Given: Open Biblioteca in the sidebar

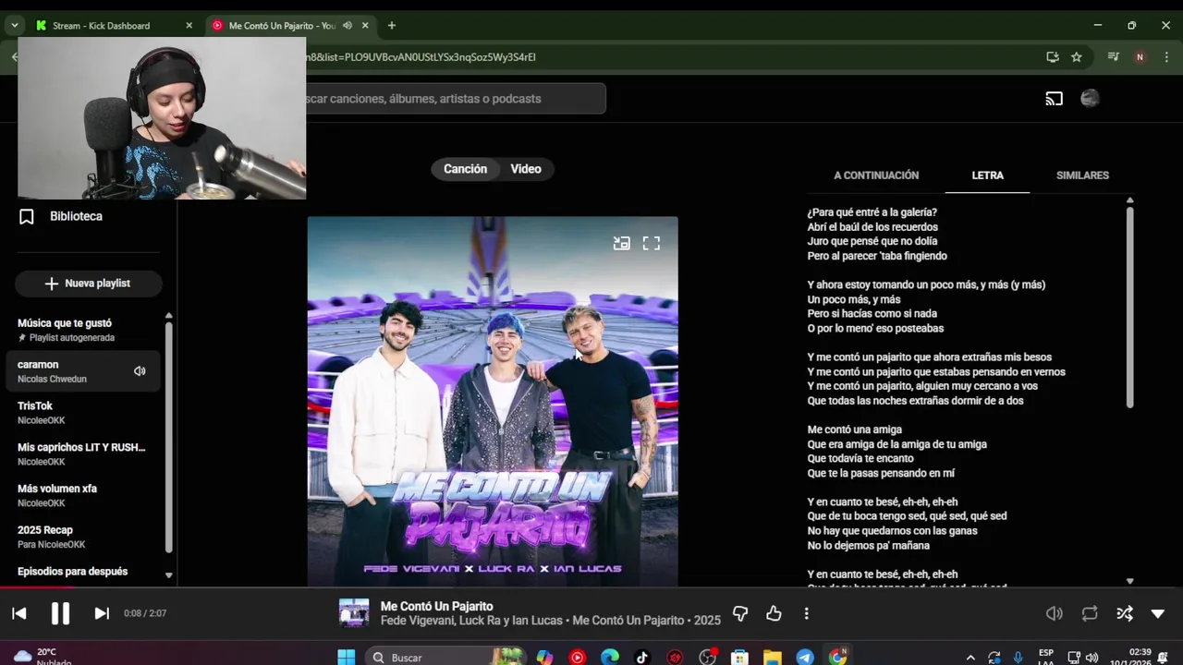Looking at the screenshot, I should (x=76, y=216).
